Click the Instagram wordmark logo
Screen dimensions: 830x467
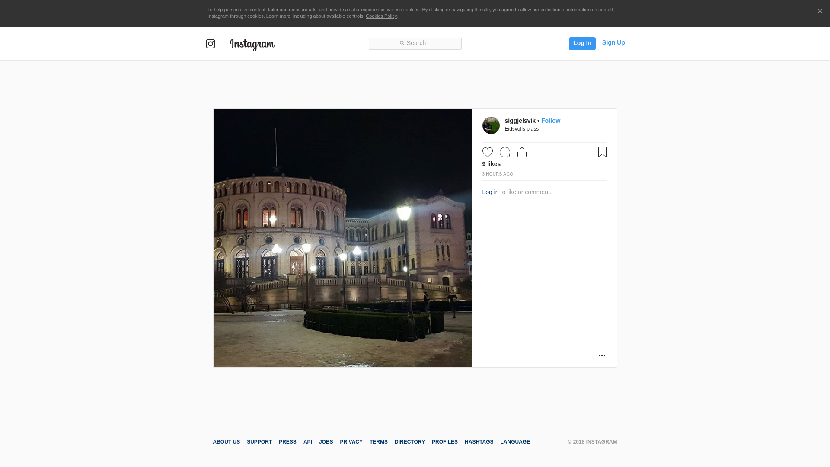click(252, 44)
